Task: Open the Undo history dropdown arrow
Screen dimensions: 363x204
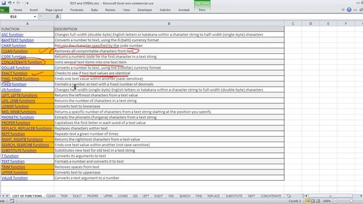Action: (x=14, y=3)
